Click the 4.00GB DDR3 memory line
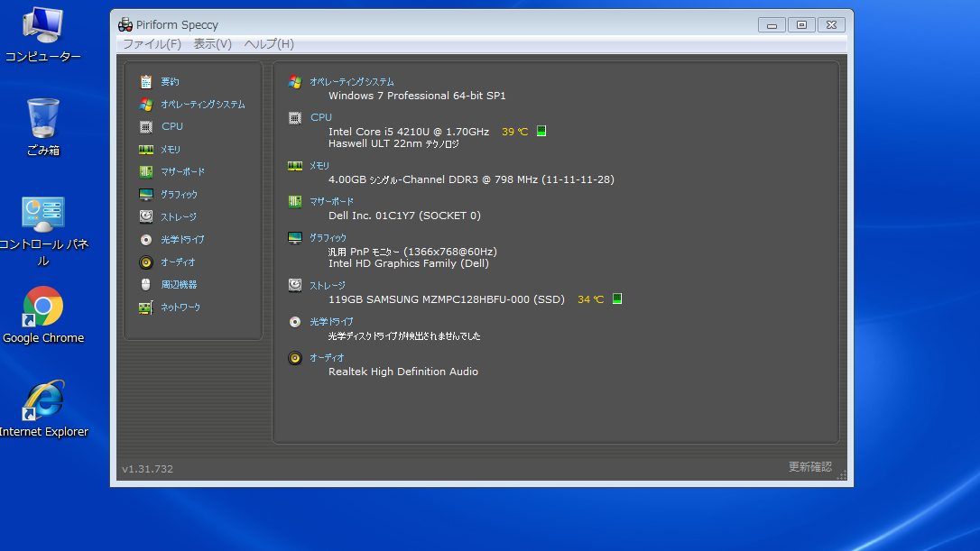The height and width of the screenshot is (551, 980). point(471,179)
